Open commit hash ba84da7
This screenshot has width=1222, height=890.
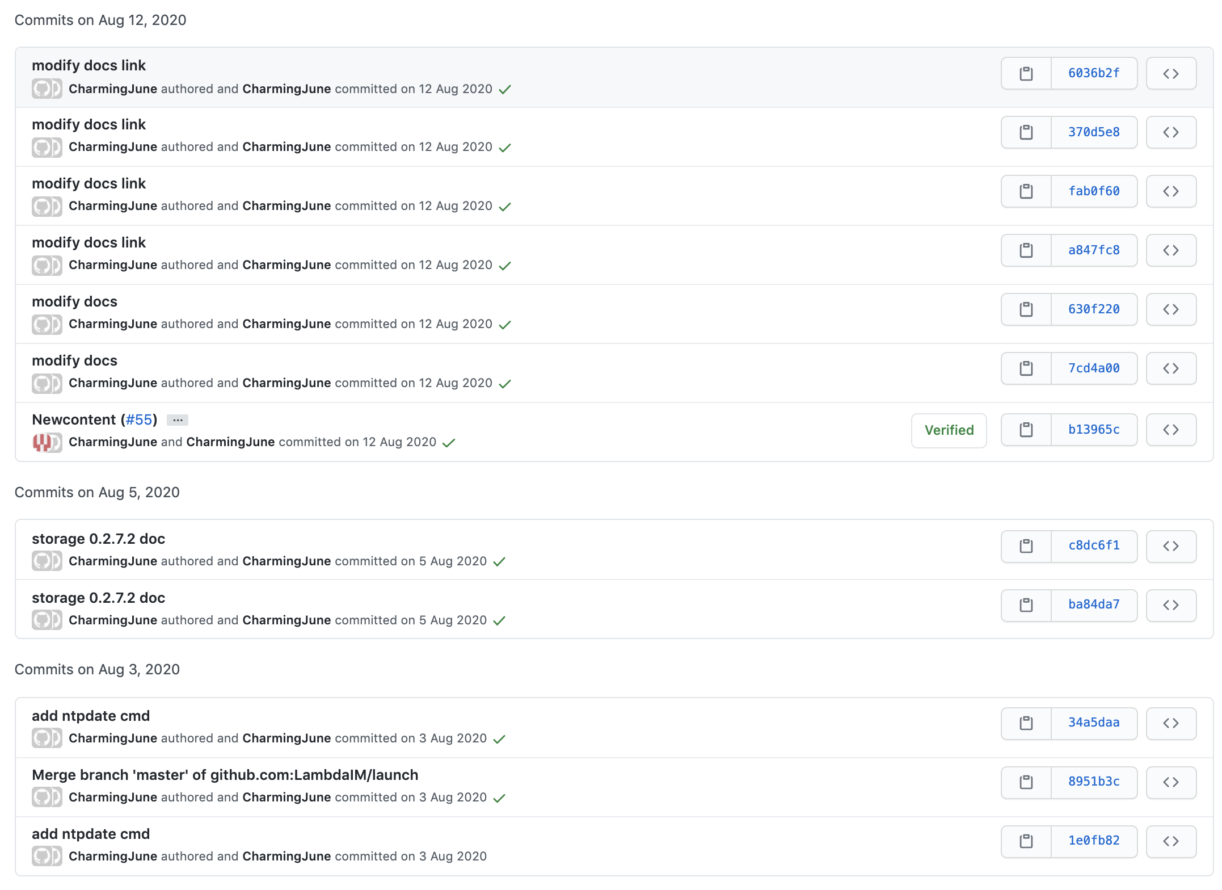point(1093,604)
